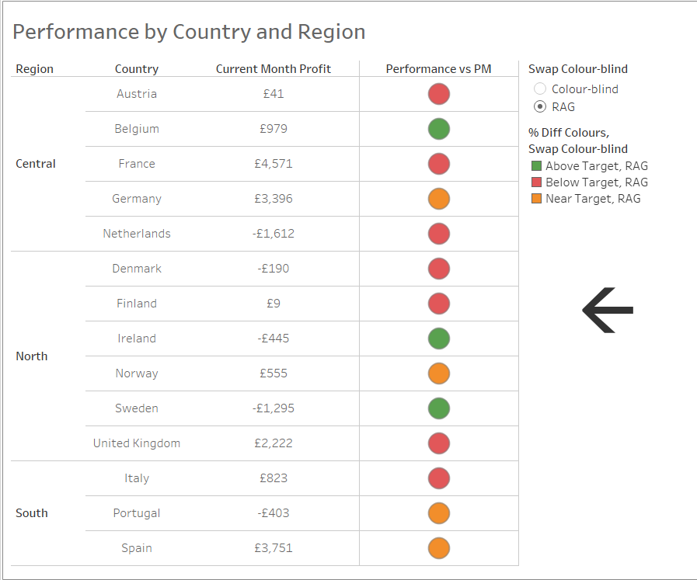Click the Near Target, RAG orange swatch

[536, 199]
